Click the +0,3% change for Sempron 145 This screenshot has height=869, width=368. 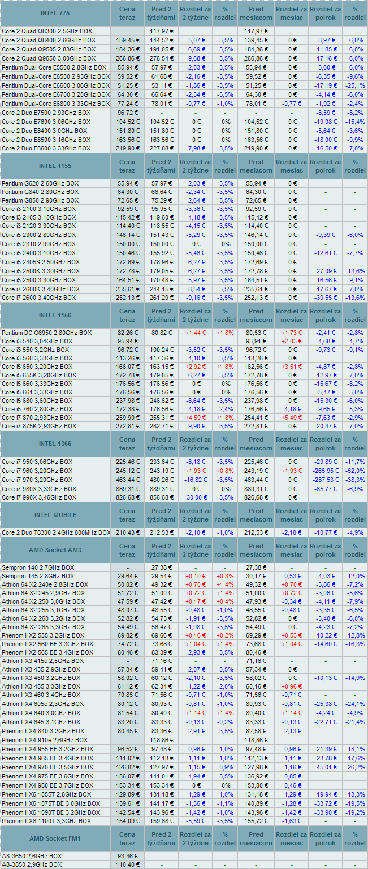[226, 576]
